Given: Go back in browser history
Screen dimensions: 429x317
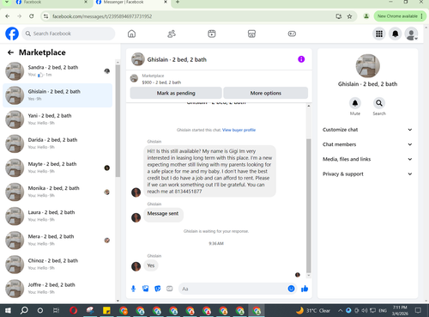Looking at the screenshot, I should click(8, 16).
